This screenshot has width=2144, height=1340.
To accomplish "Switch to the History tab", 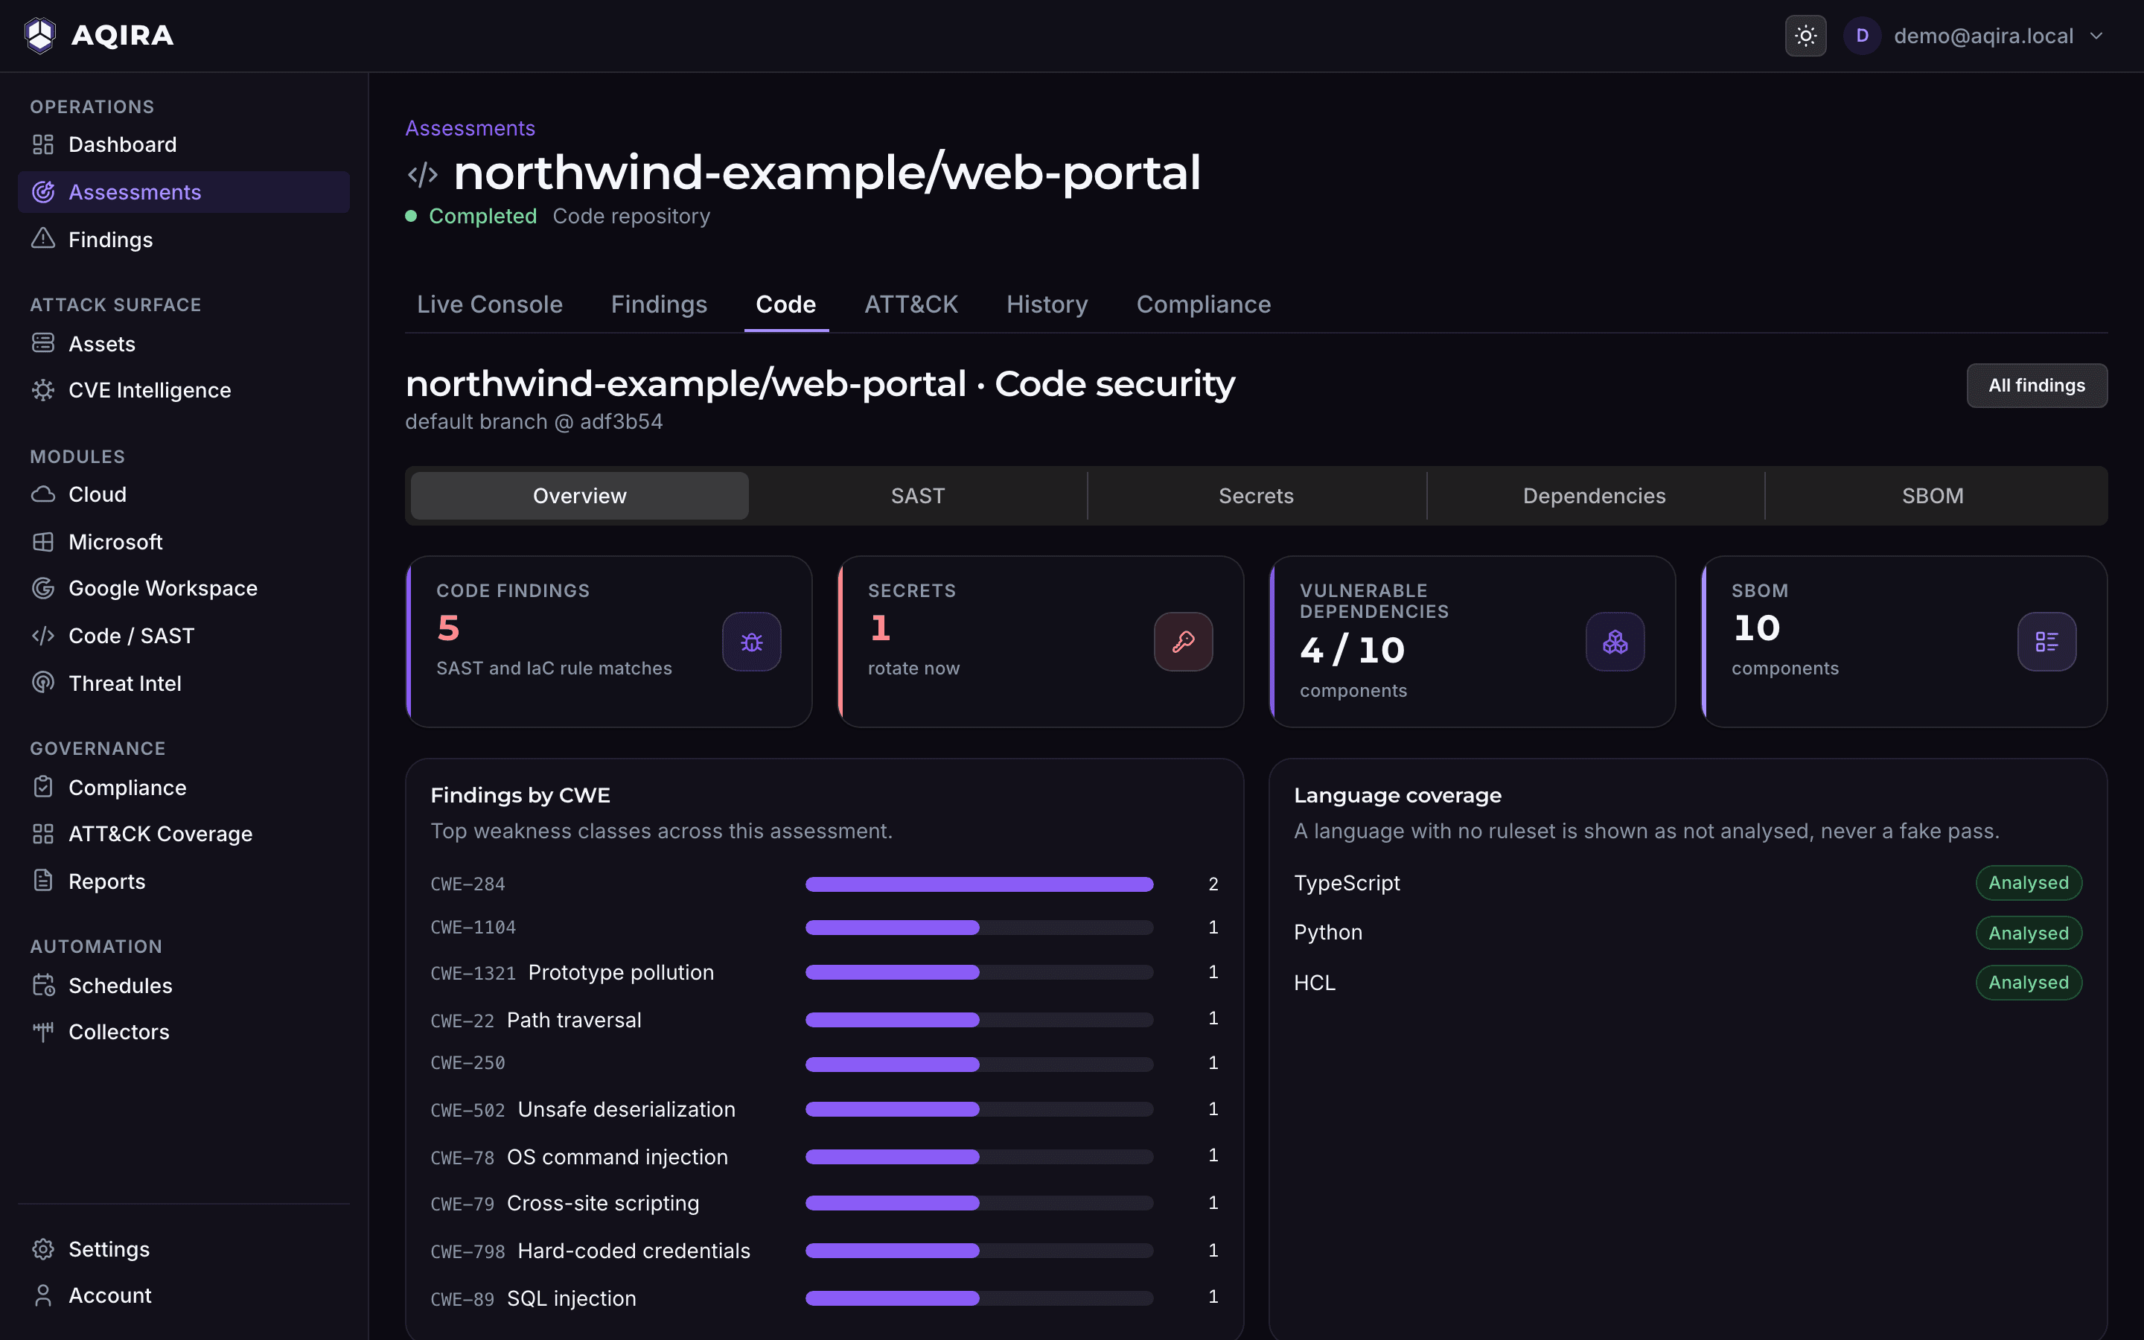I will (1046, 304).
